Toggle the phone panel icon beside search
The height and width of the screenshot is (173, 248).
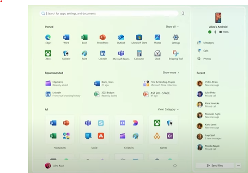coord(183,13)
